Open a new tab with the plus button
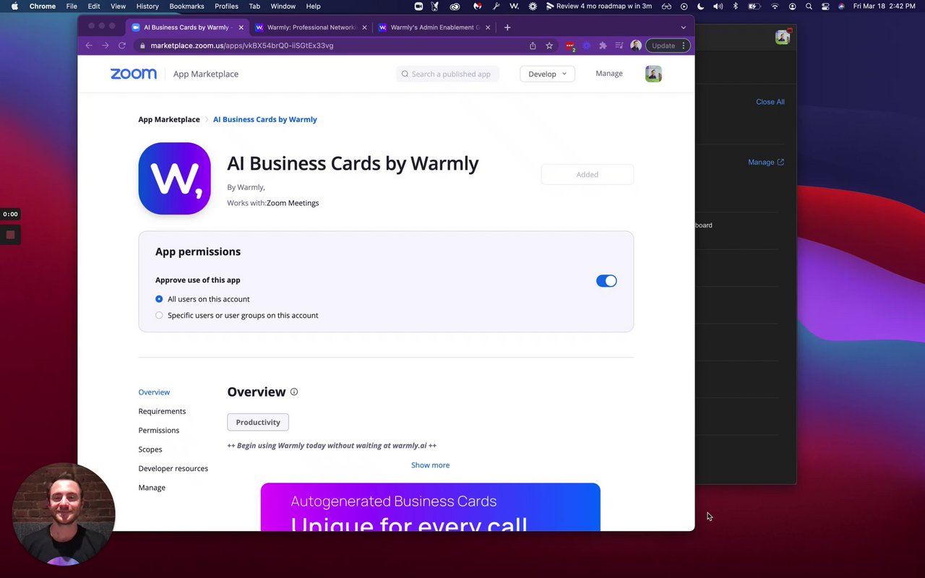925x578 pixels. pyautogui.click(x=507, y=27)
